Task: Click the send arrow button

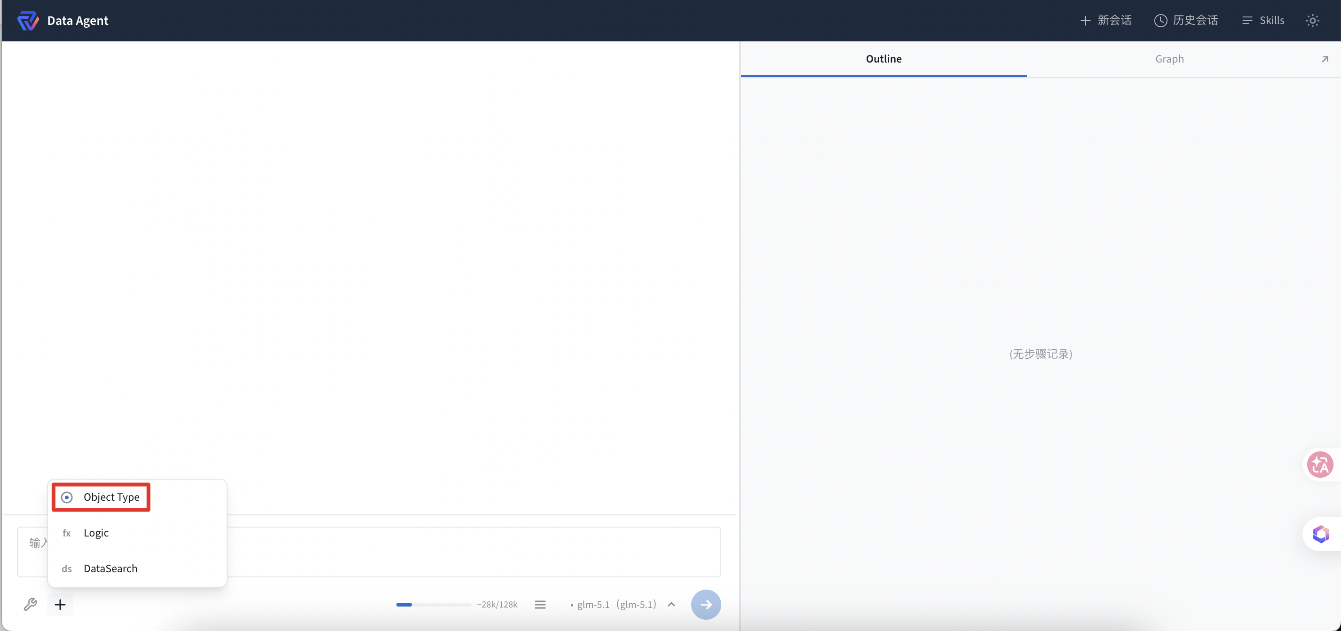Action: (706, 605)
